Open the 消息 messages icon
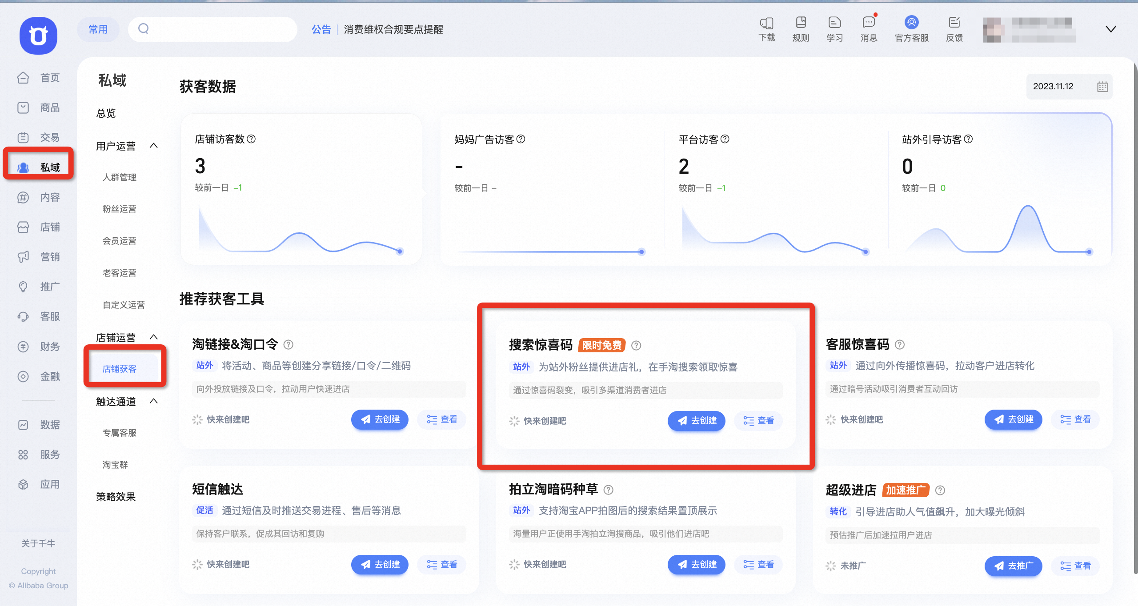1138x606 pixels. click(869, 23)
